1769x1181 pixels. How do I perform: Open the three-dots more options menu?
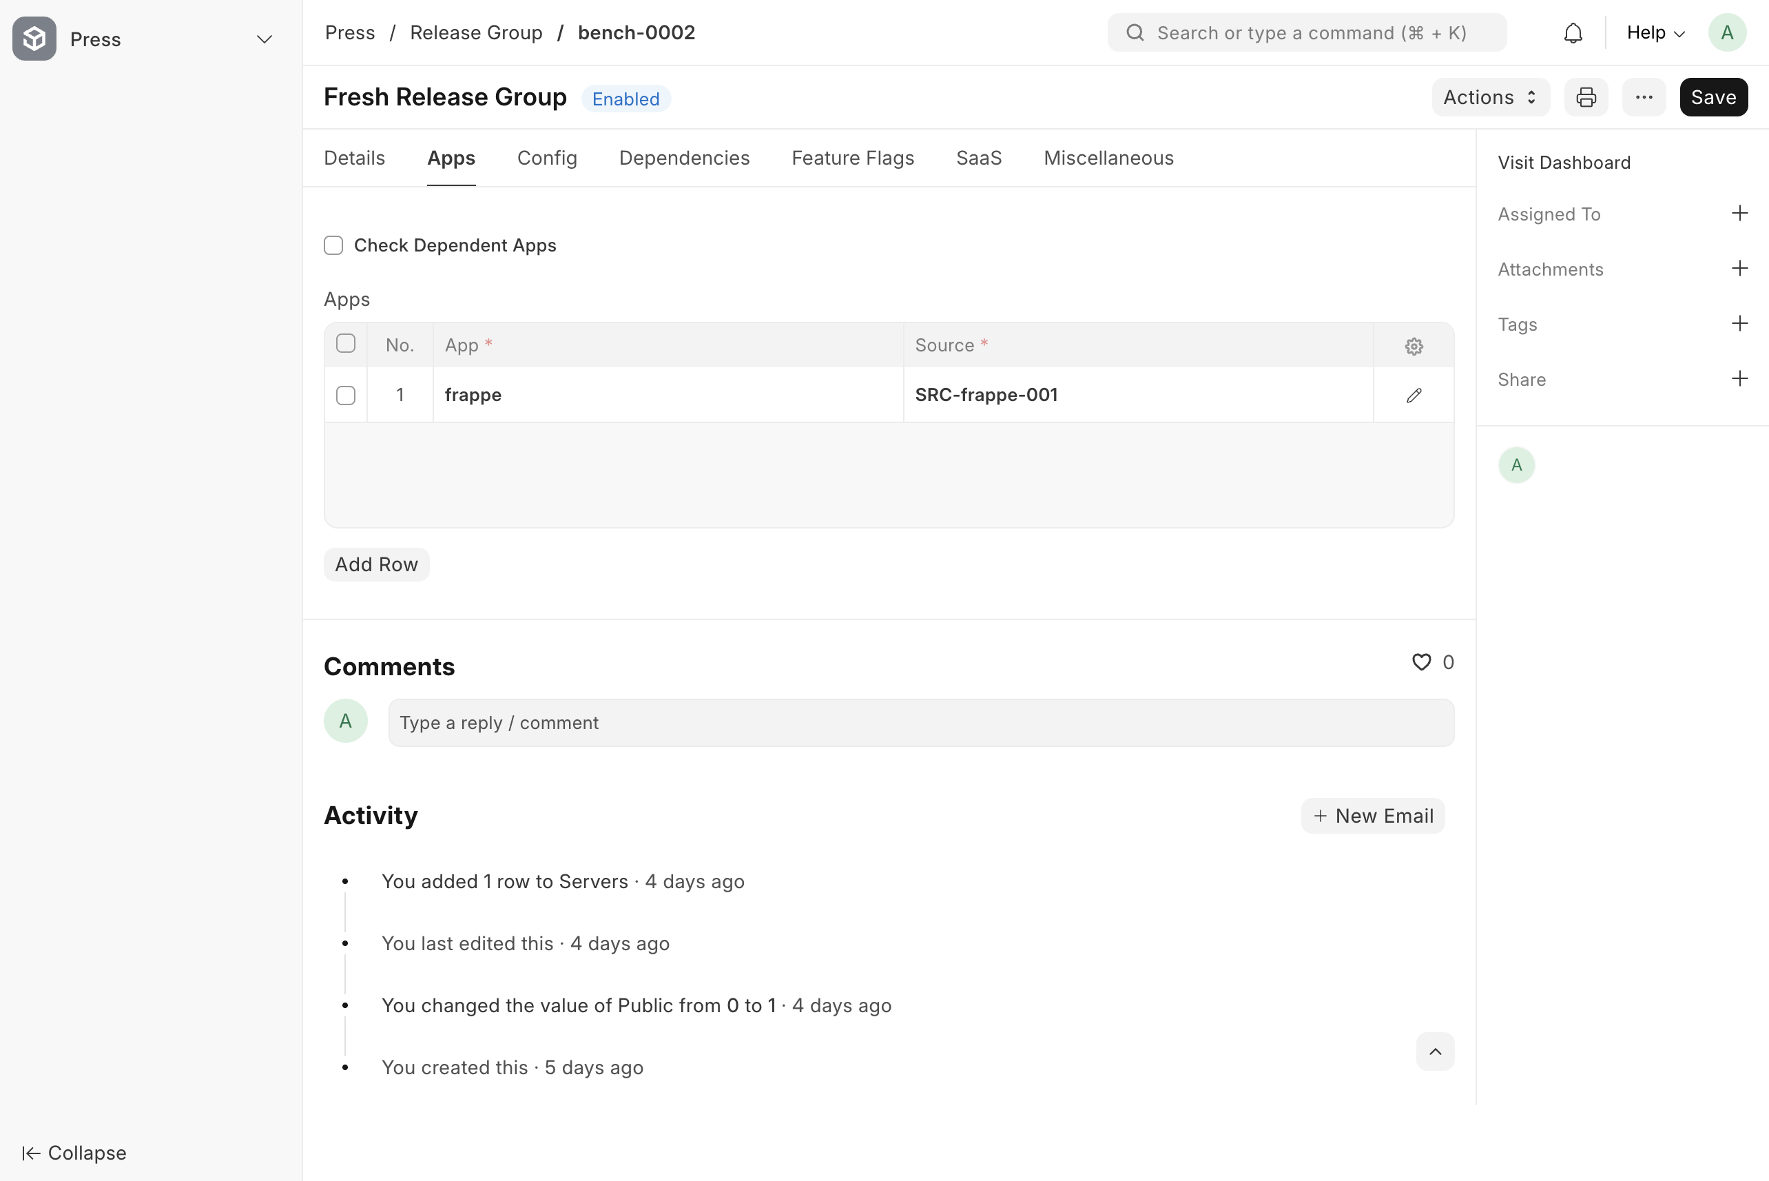click(x=1644, y=97)
